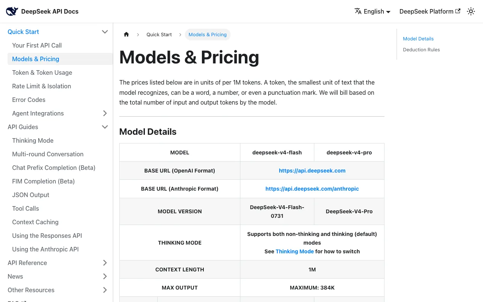Click the DeepSeek-V4-Flash-0731 cell

pos(277,211)
